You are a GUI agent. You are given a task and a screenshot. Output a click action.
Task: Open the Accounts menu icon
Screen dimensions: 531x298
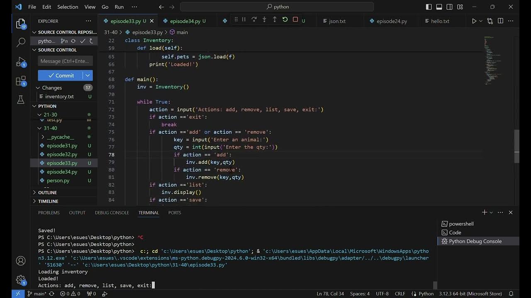coord(21,261)
